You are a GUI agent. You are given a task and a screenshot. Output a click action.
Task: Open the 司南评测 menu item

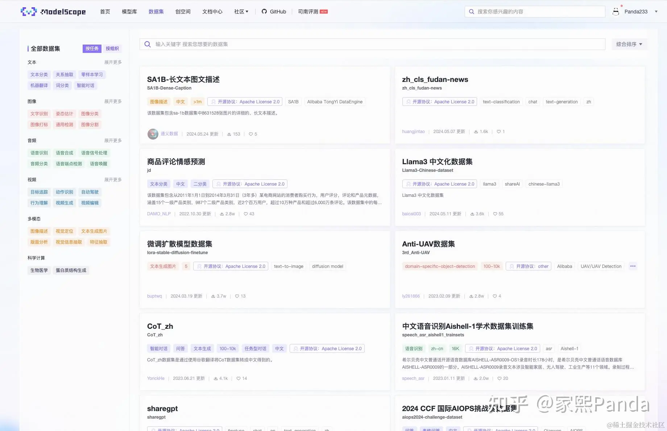click(x=308, y=12)
